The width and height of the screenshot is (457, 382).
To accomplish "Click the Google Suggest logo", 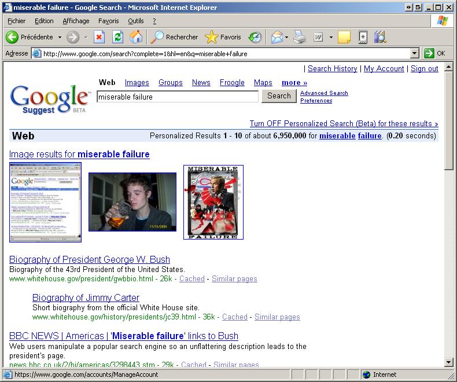I will [49, 100].
